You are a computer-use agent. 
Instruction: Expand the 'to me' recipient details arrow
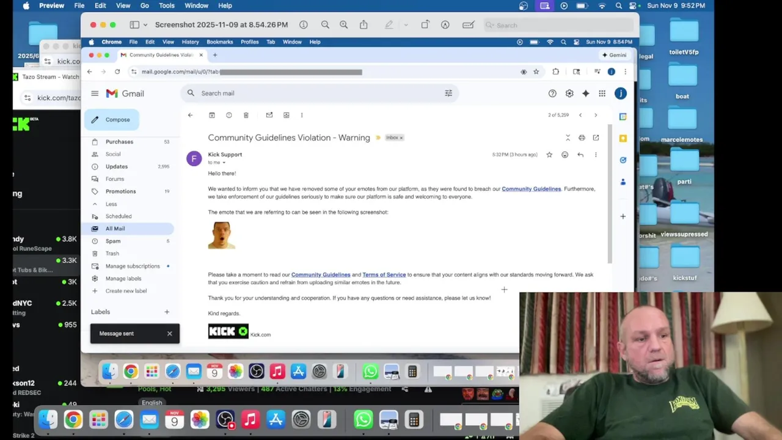(224, 163)
